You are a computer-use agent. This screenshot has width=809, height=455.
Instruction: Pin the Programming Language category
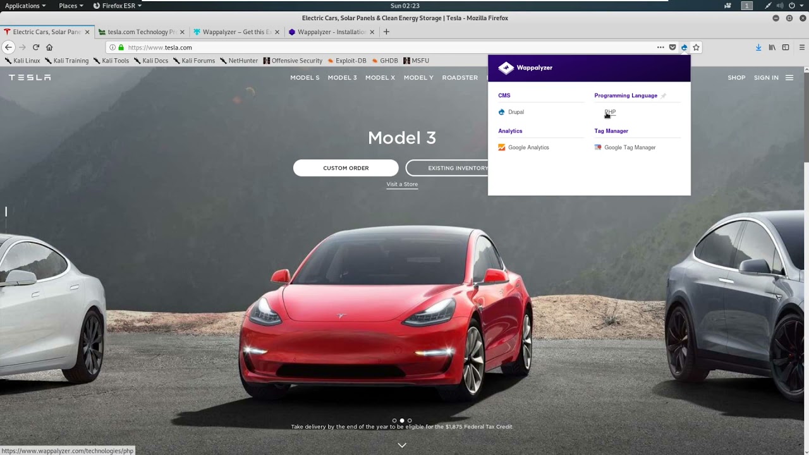pyautogui.click(x=663, y=95)
